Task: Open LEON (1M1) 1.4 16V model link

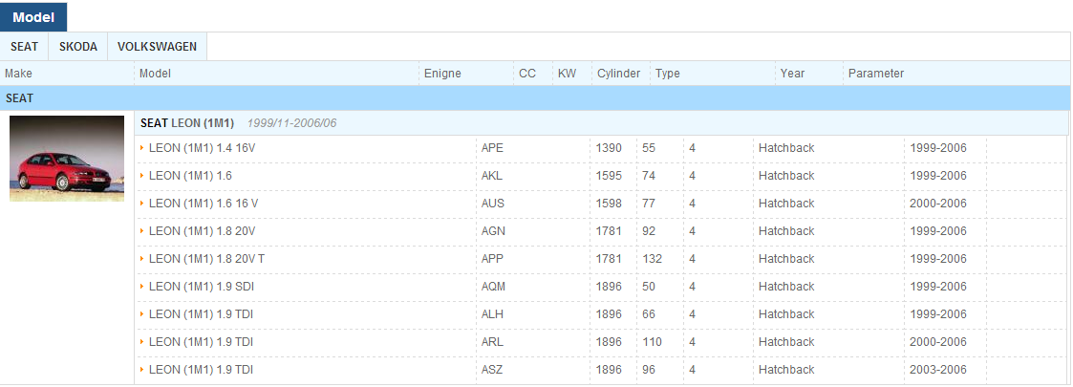Action: click(202, 148)
